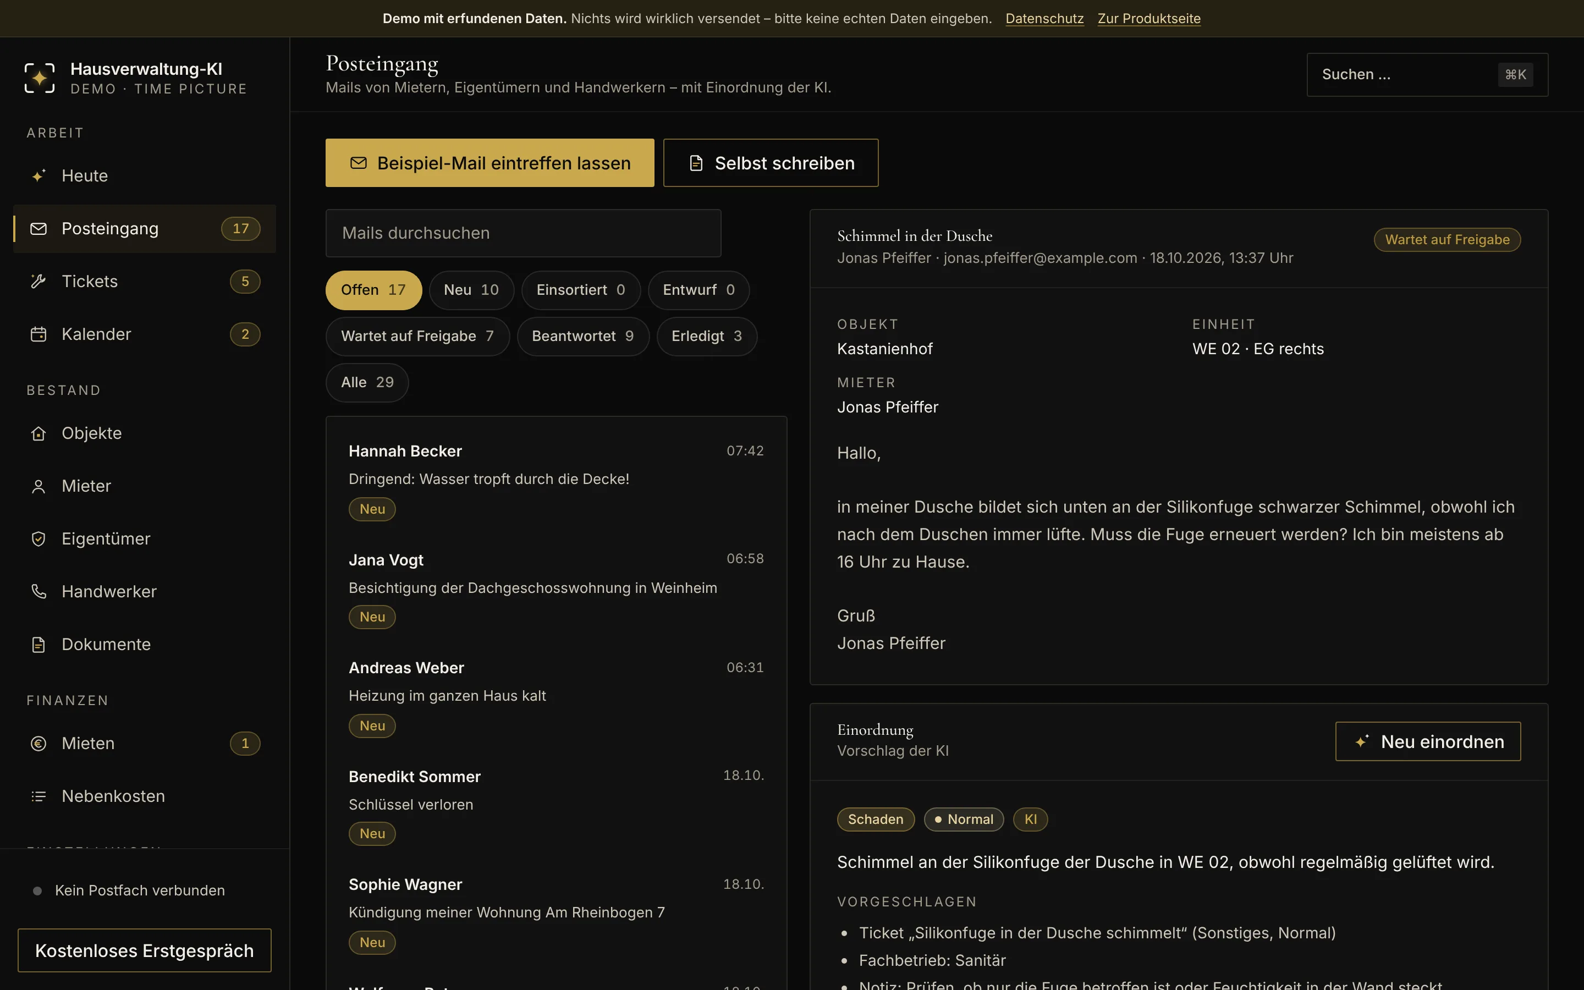The height and width of the screenshot is (990, 1584).
Task: Open Sophie Wagner's Kündigung mail
Action: [557, 914]
